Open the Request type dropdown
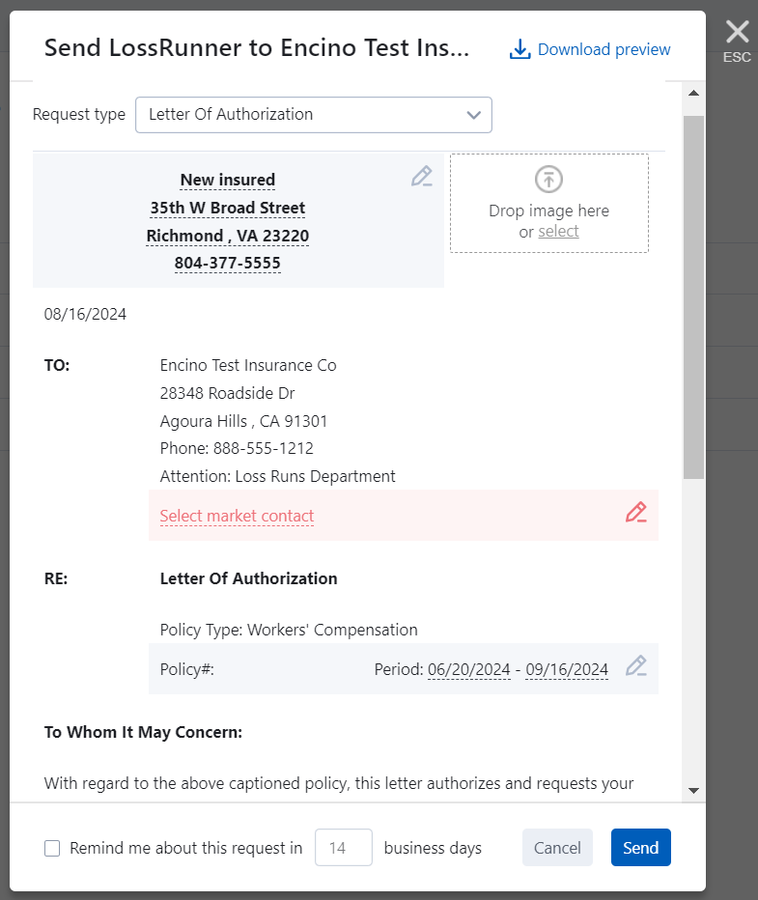 pos(313,114)
